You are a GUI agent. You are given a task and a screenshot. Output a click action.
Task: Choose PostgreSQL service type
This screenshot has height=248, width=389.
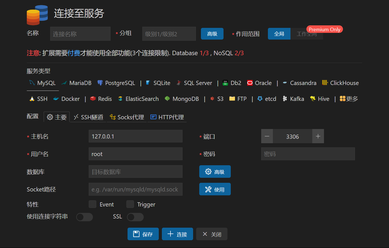[116, 83]
